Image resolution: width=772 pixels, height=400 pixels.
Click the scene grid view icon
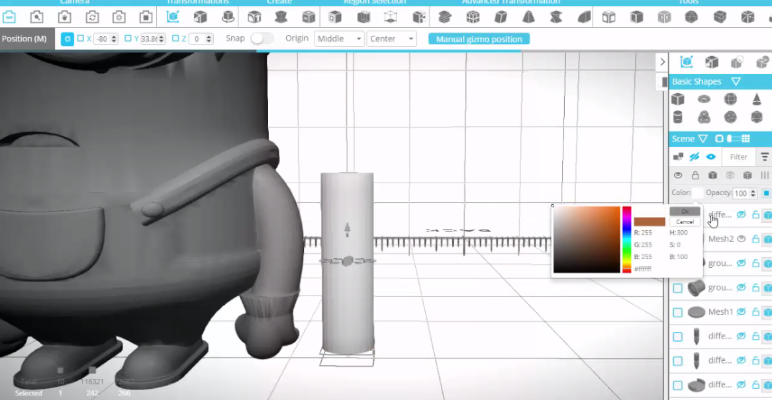click(746, 139)
